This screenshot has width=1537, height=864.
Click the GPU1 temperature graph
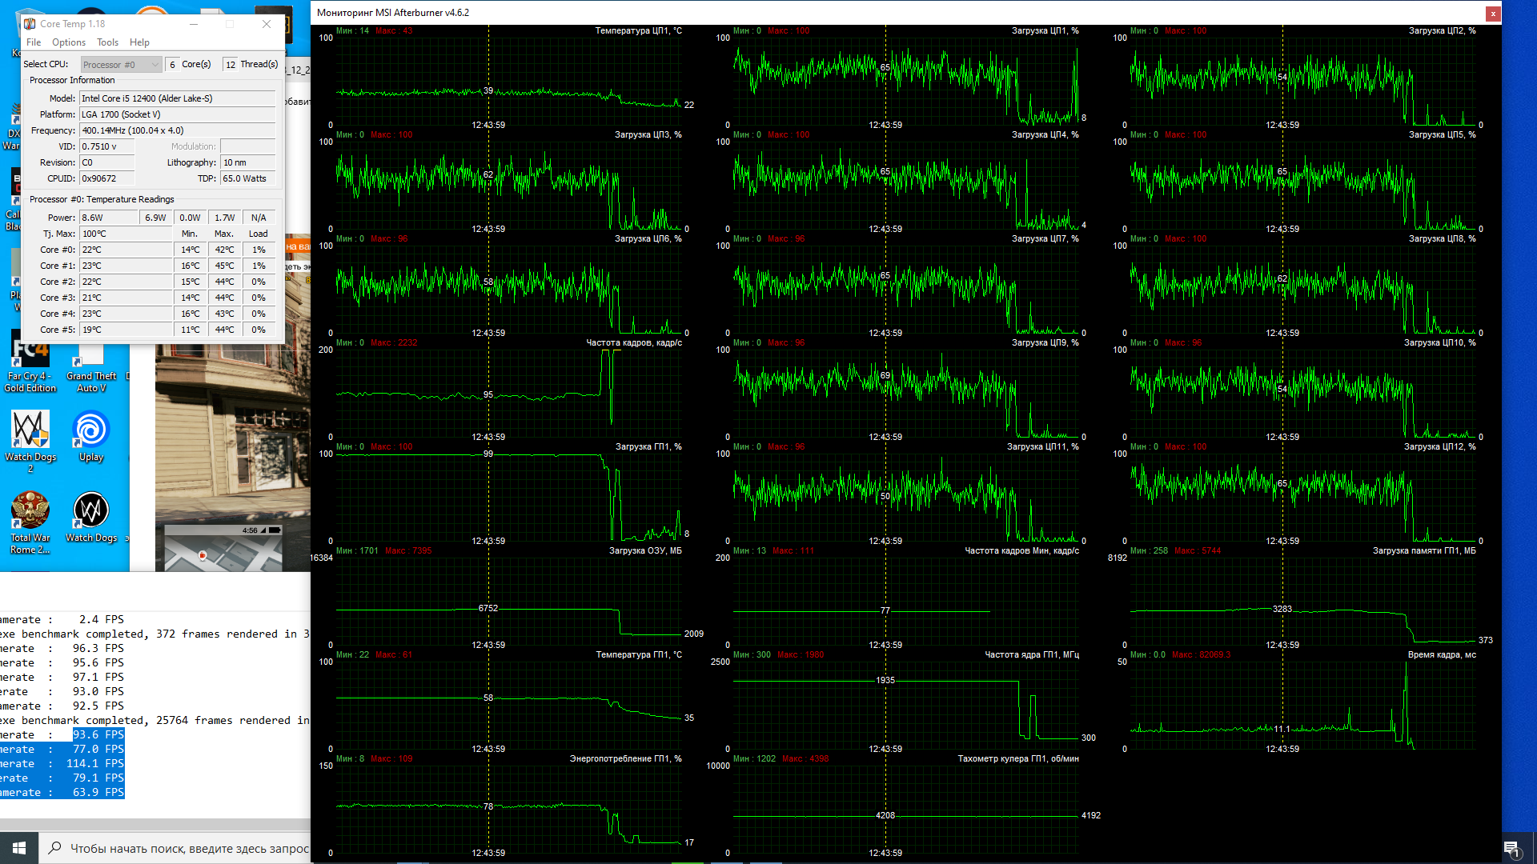[x=508, y=704]
